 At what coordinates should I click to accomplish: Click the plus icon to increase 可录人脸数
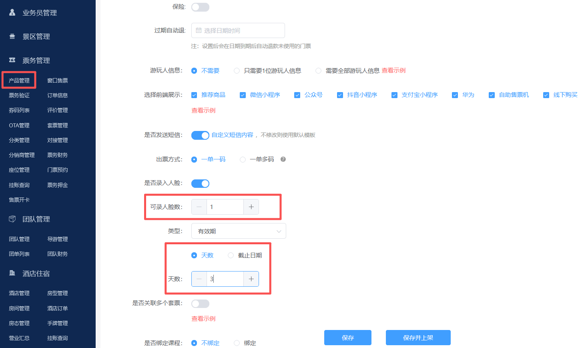(251, 207)
